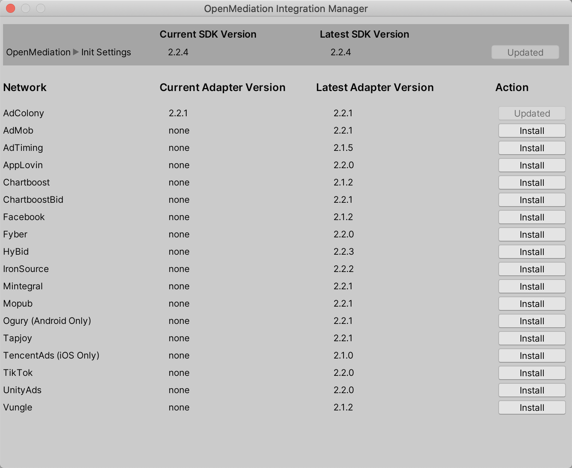Click the AppLovin network name
Screen dimensions: 572x468
pos(23,165)
